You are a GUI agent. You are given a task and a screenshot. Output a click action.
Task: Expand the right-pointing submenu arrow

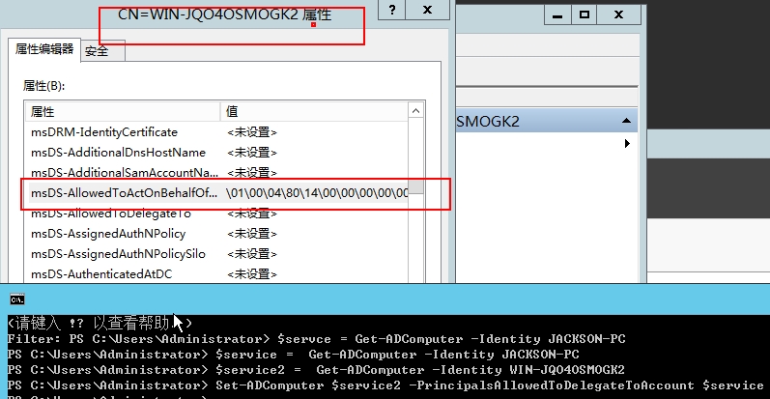point(627,144)
